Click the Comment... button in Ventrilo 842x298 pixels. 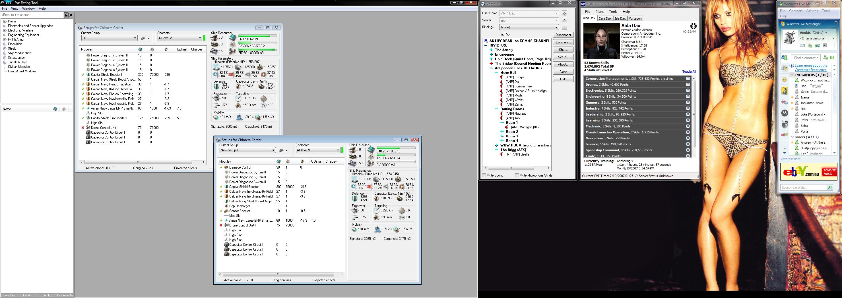point(563,42)
